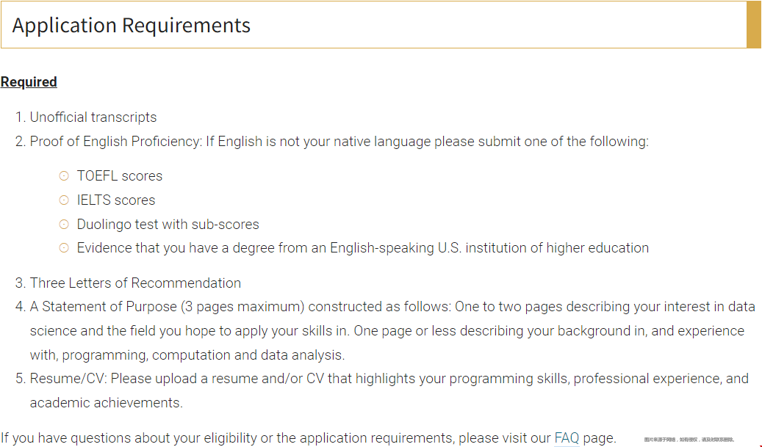
Task: Click the underlined Required heading
Action: 29,82
